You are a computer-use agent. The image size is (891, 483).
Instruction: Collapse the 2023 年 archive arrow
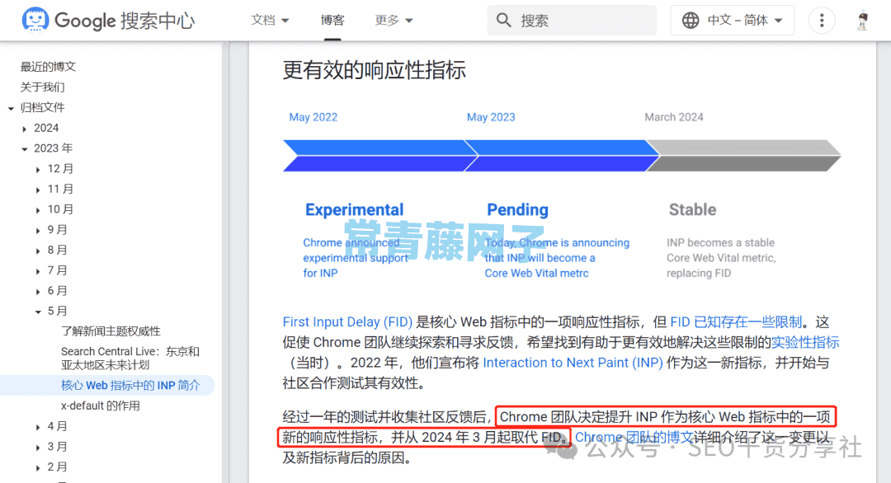point(25,148)
